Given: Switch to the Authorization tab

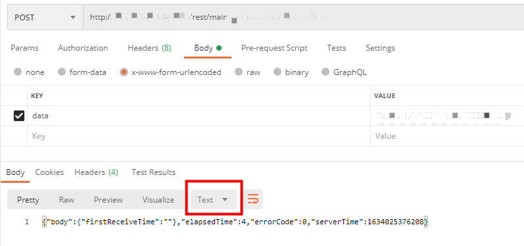Looking at the screenshot, I should pos(83,48).
